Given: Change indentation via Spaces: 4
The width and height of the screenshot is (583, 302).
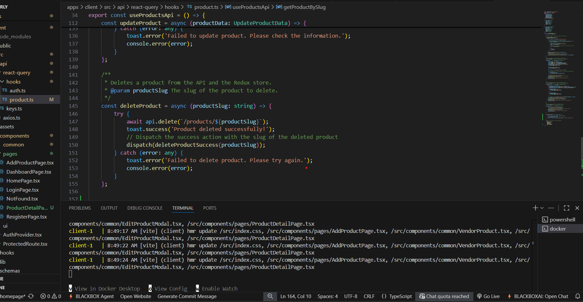Looking at the screenshot, I should [x=327, y=296].
